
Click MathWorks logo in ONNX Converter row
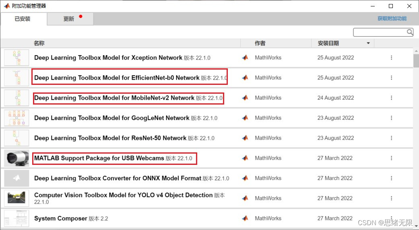point(245,178)
